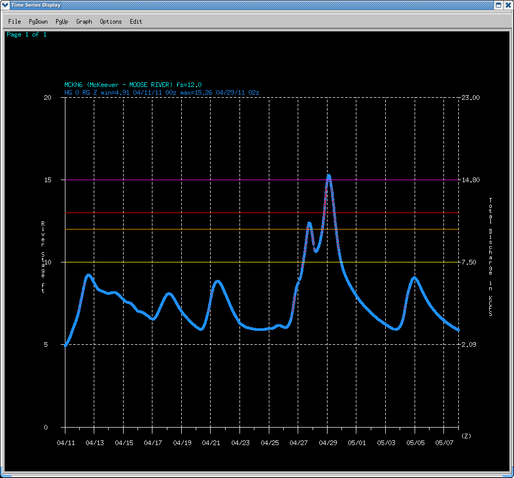This screenshot has height=478, width=514.
Task: Open the Graph menu
Action: click(x=84, y=22)
